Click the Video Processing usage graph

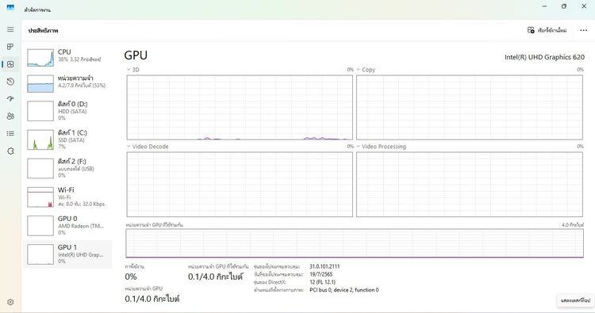(470, 185)
